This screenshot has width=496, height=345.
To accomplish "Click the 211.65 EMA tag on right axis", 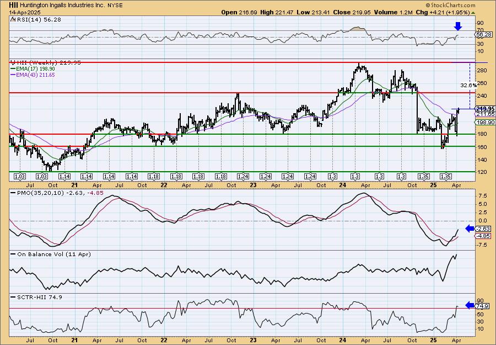I will (486, 114).
